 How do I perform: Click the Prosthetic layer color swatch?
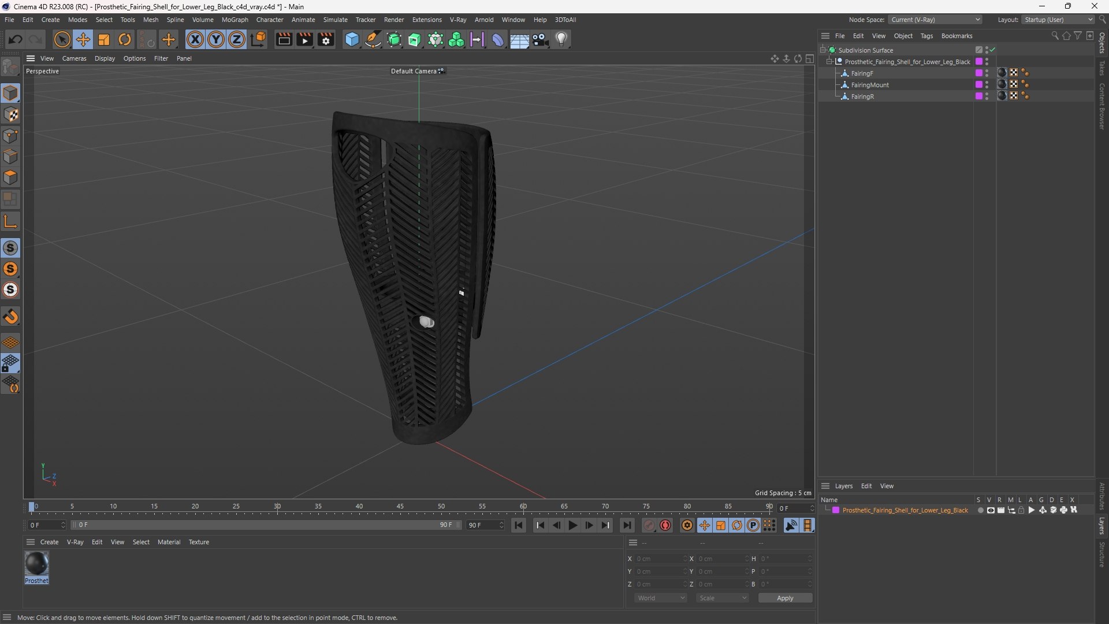pos(836,510)
